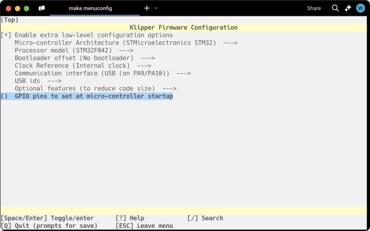Open Optional features (reduce code size) submenu

click(95, 89)
